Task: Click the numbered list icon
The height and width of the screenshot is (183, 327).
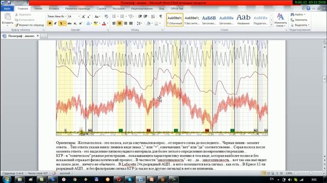Action: (x=122, y=16)
